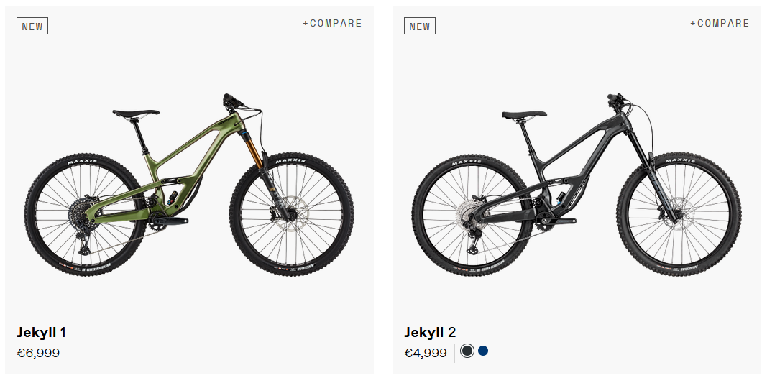Click the green bike's front wheel
Screen dimensions: 762x378
click(x=292, y=214)
